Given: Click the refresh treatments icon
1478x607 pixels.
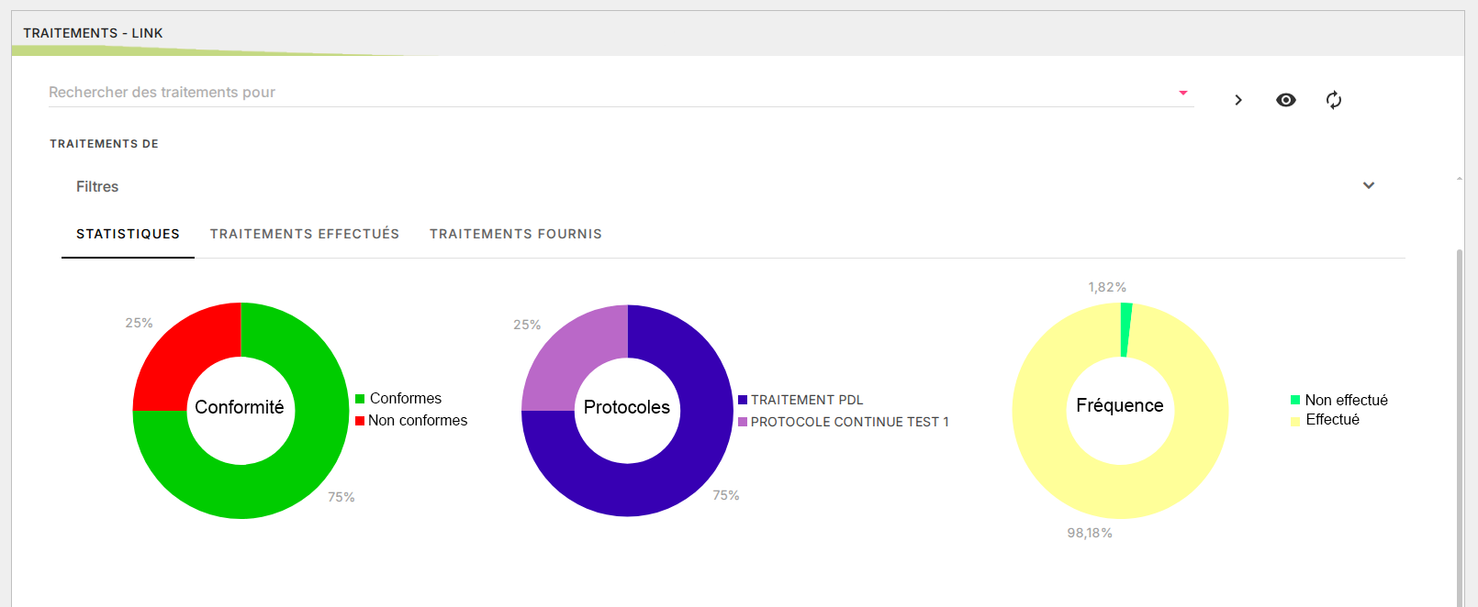Looking at the screenshot, I should [1334, 100].
